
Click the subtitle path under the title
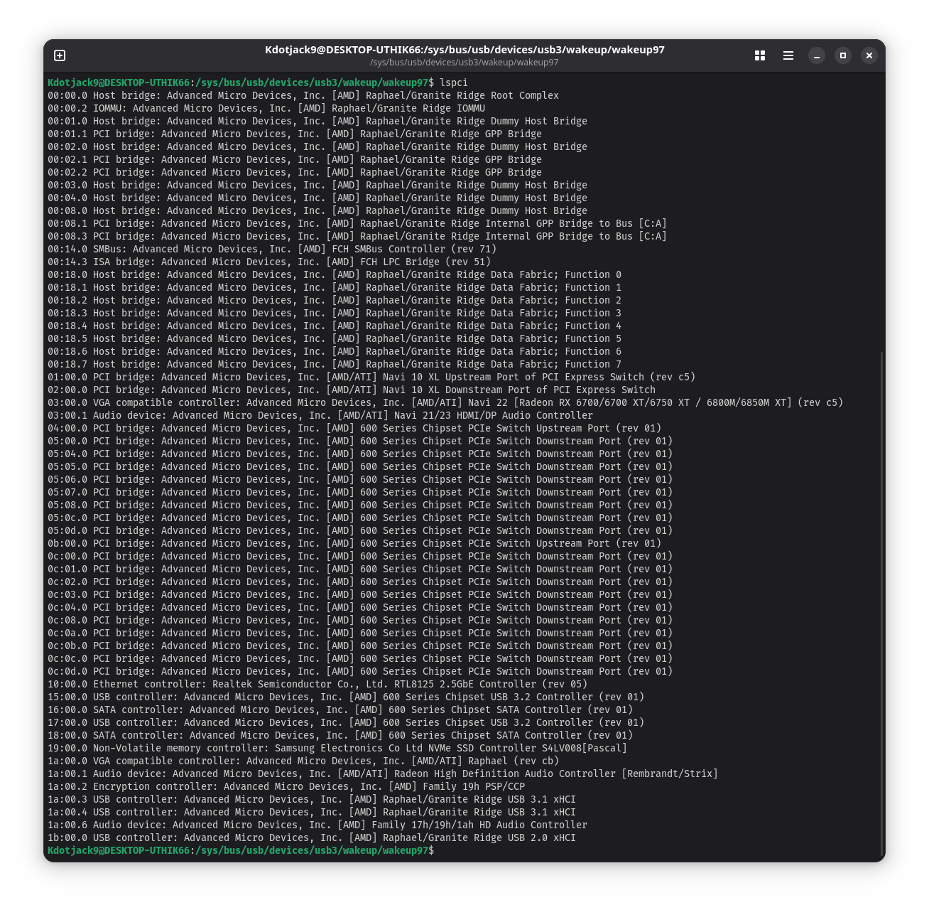coord(464,63)
